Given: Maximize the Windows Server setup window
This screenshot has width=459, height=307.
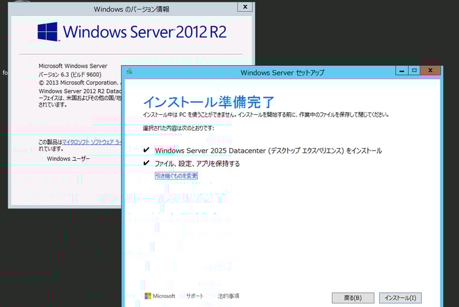Looking at the screenshot, I should [414, 71].
